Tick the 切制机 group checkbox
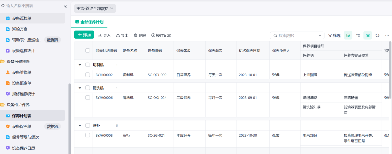392x154 pixels. click(88, 65)
